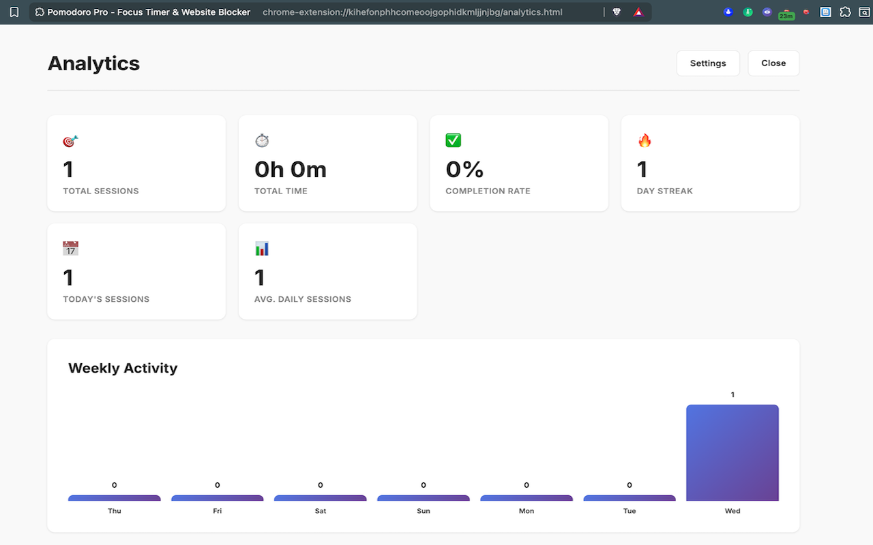Click the stopwatch icon on Total Time card
The width and height of the screenshot is (873, 545).
tap(262, 140)
